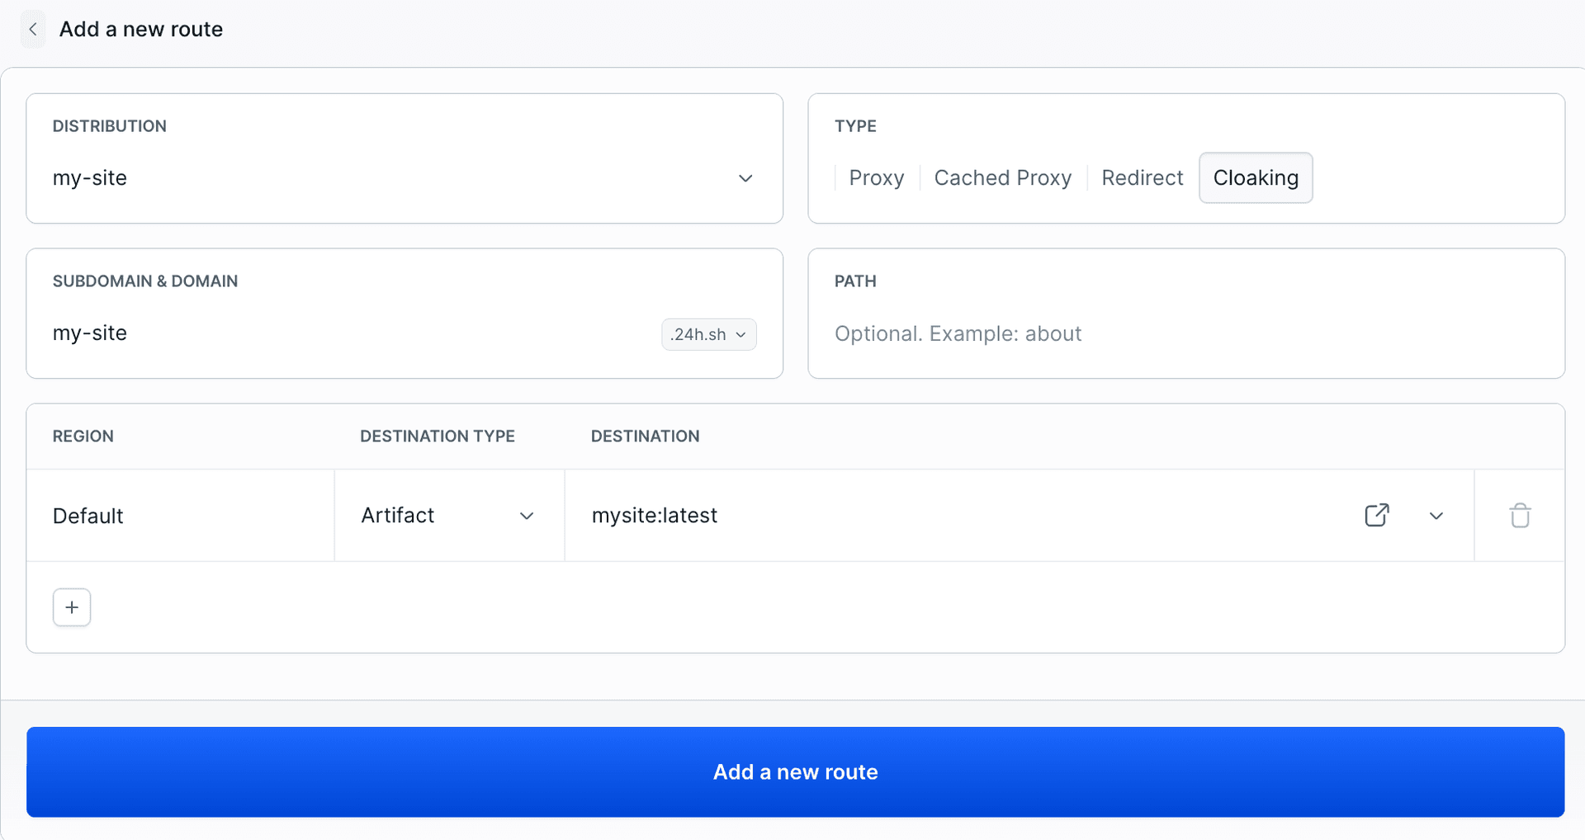The height and width of the screenshot is (840, 1585).
Task: Expand the Distribution my-site dropdown
Action: pos(405,178)
